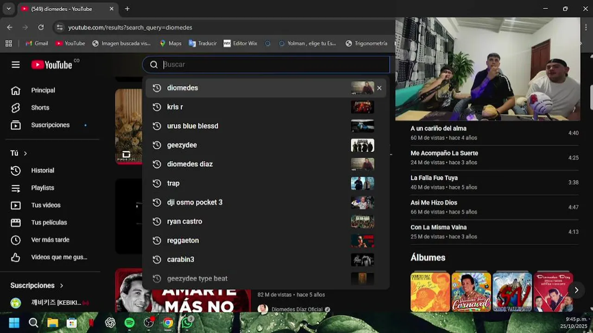Viewport: 593px width, 333px height.
Task: Click site info icon in address bar
Action: [x=59, y=27]
